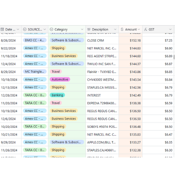Viewport: 175px width, 175px height.
Task: Select the $143.86 amount cell for FlairAir
Action: (131, 72)
